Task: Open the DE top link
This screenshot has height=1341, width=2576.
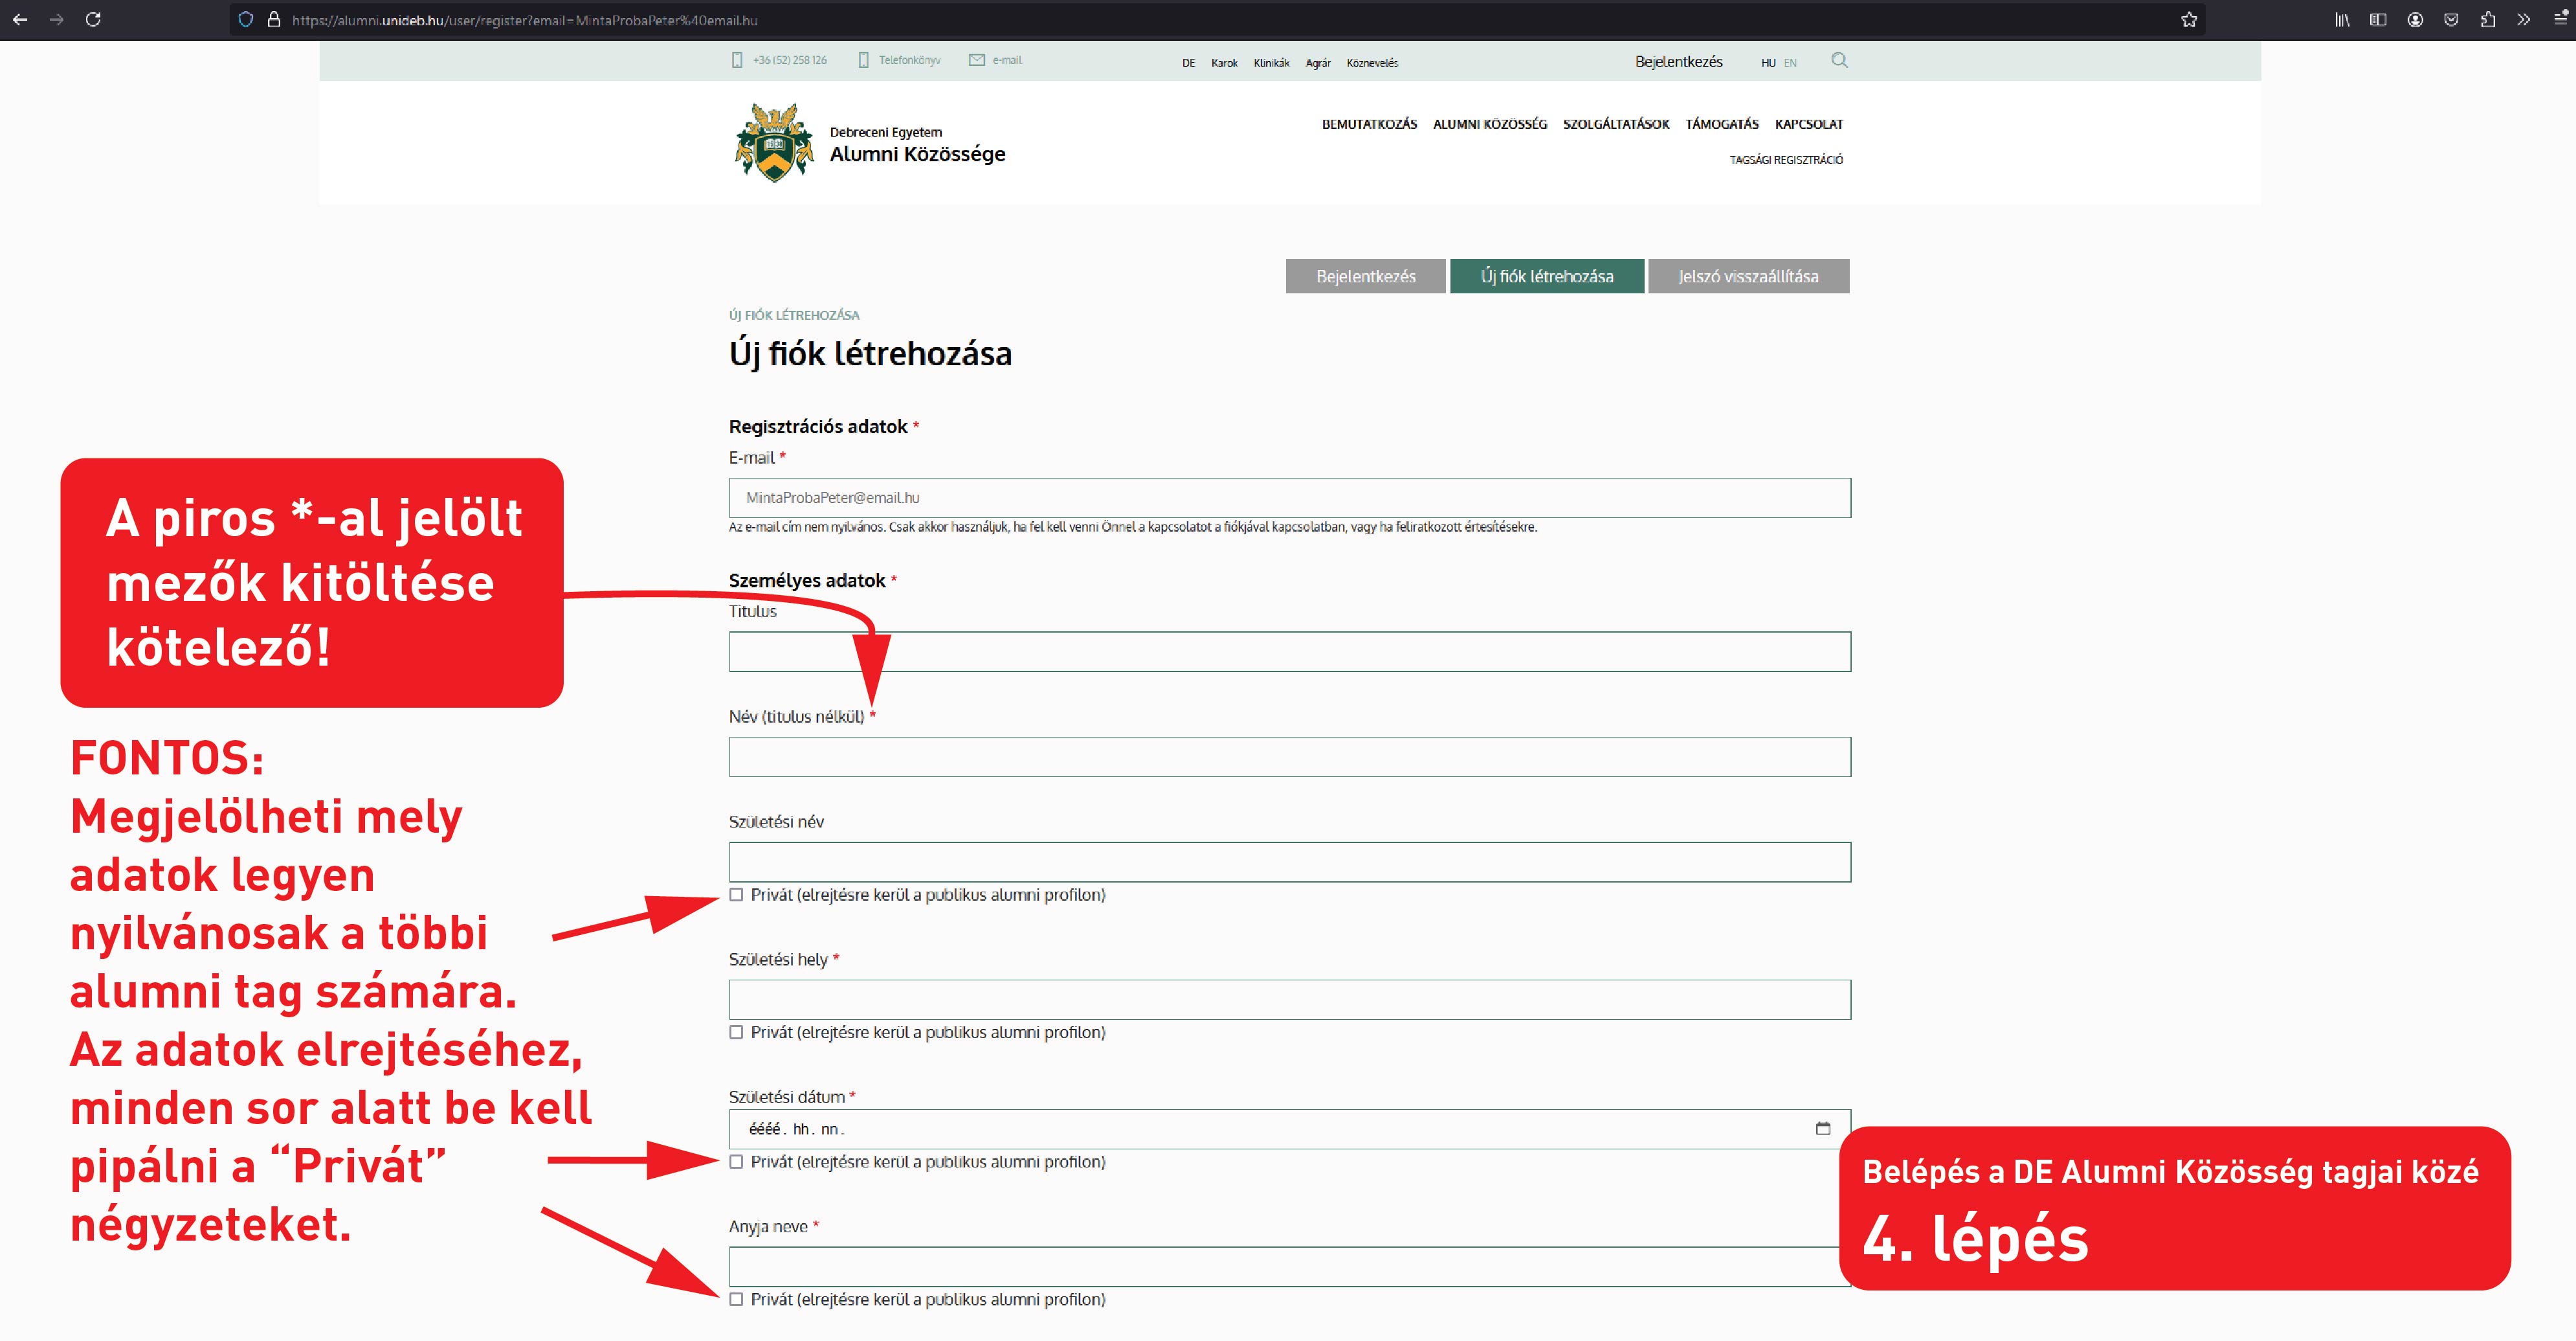Action: click(x=1188, y=63)
